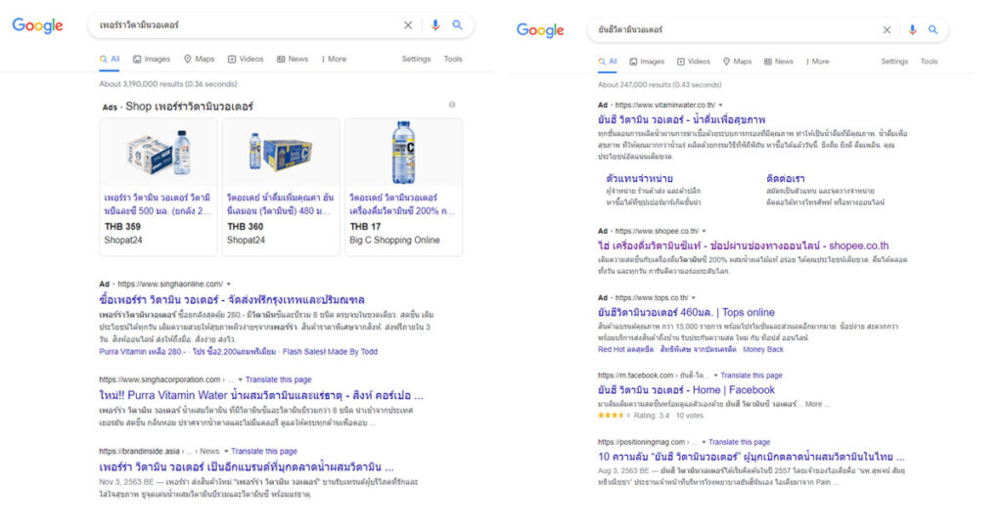1002x529 pixels.
Task: Open the product title link priced THB 360
Action: [280, 204]
